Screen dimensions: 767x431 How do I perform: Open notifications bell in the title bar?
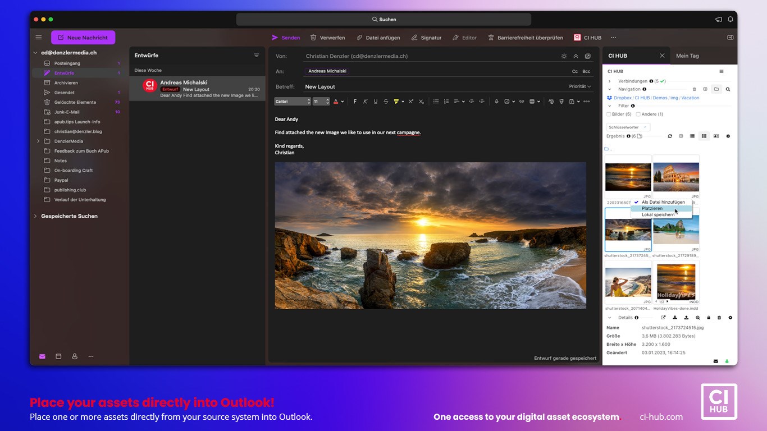[x=731, y=19]
